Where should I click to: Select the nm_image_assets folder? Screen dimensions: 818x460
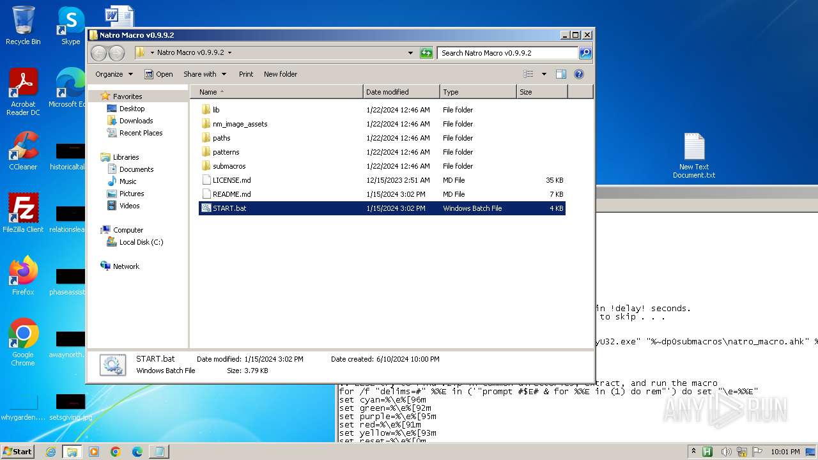pyautogui.click(x=382, y=124)
